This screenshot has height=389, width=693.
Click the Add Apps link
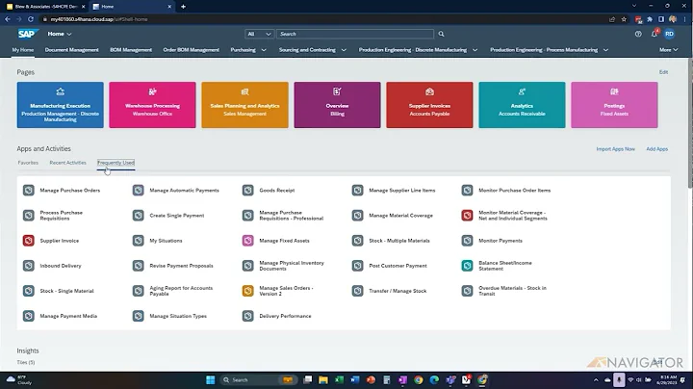(x=656, y=149)
